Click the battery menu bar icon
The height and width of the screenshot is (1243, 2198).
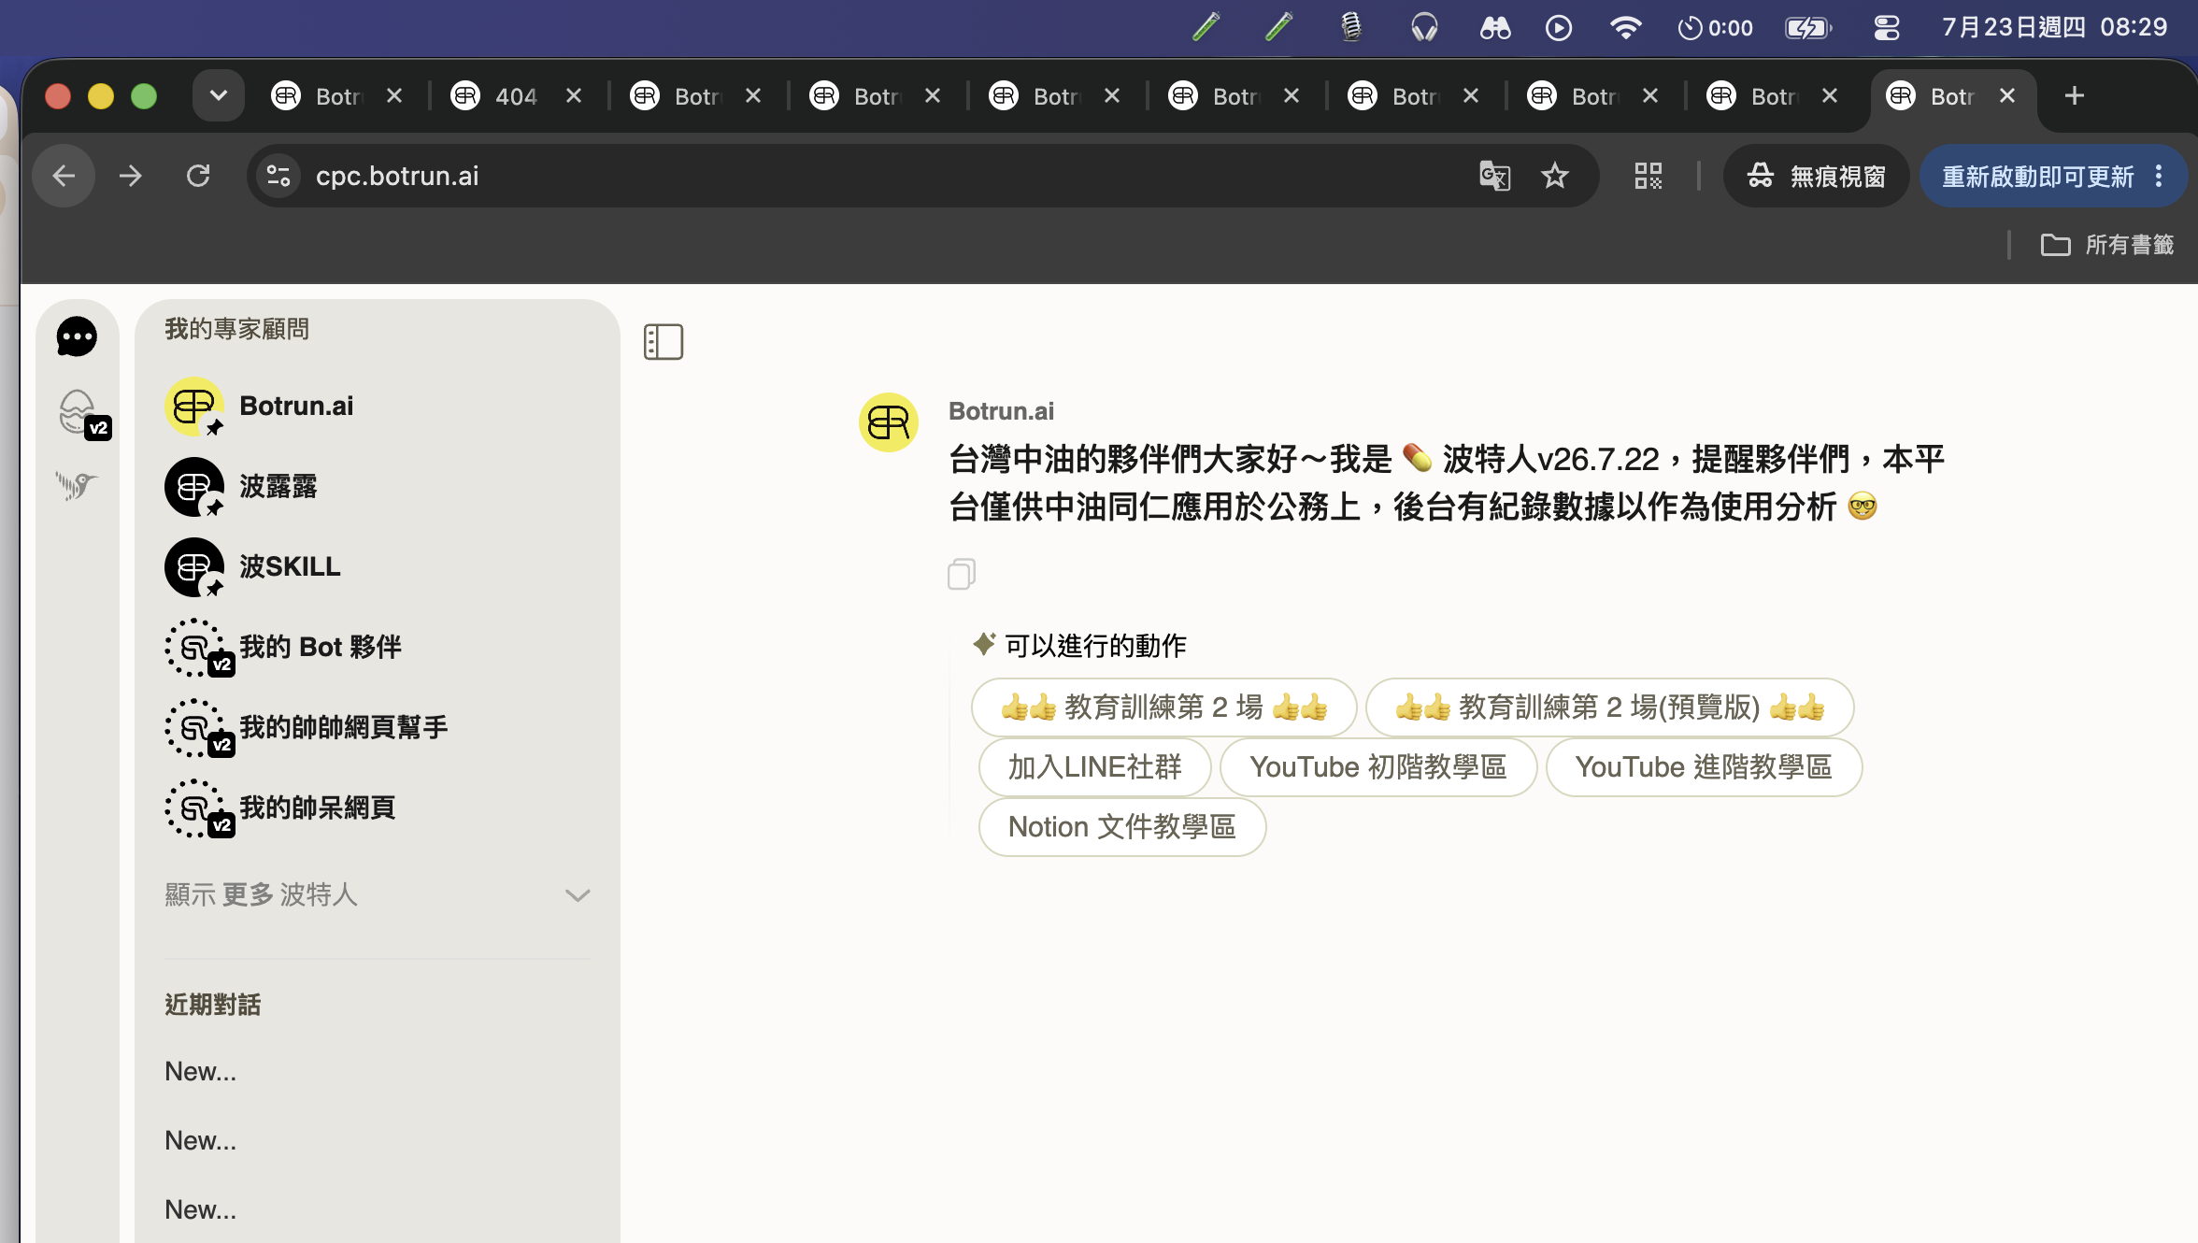click(1808, 28)
